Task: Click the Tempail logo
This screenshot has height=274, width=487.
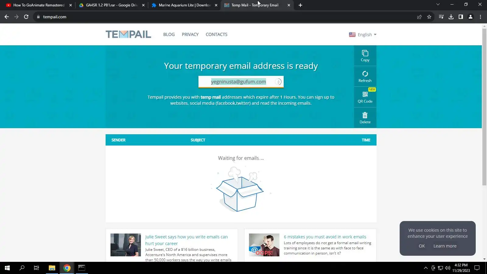Action: click(128, 34)
